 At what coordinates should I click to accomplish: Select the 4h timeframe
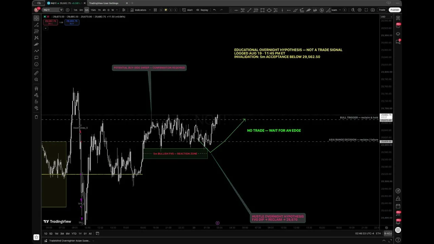pos(104,10)
